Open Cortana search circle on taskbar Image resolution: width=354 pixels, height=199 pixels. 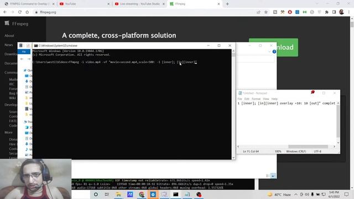pos(96,195)
